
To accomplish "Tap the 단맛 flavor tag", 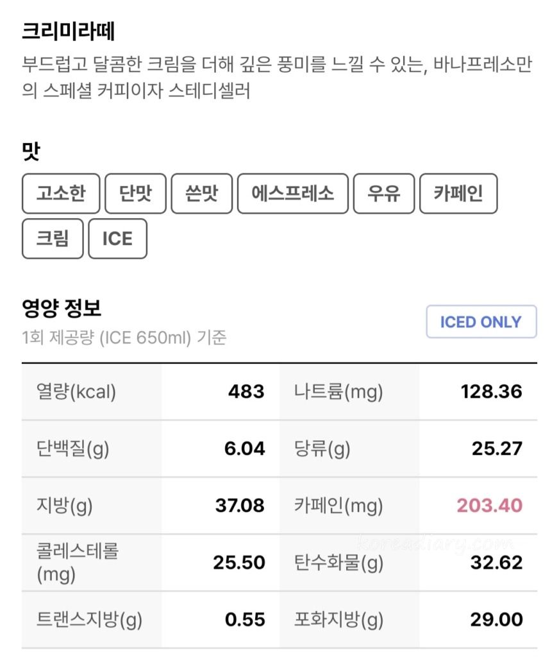I will pyautogui.click(x=135, y=194).
